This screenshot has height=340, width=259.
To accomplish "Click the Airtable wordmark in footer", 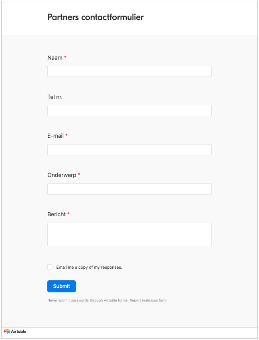I will click(x=18, y=331).
